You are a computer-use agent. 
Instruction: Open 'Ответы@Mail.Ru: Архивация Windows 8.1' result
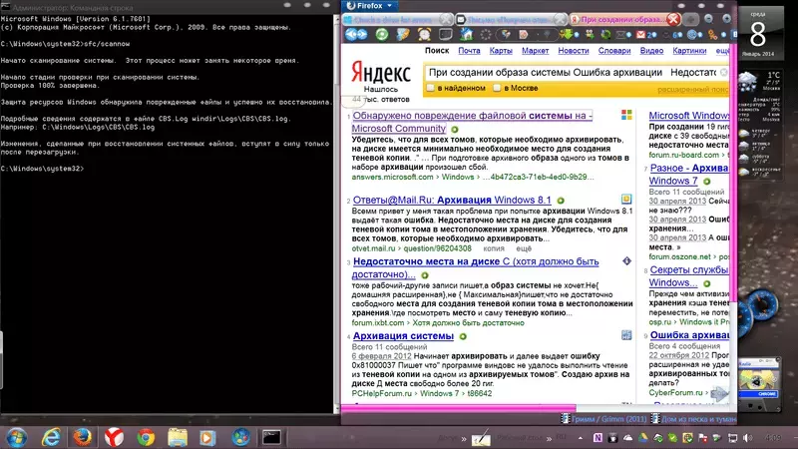click(452, 200)
